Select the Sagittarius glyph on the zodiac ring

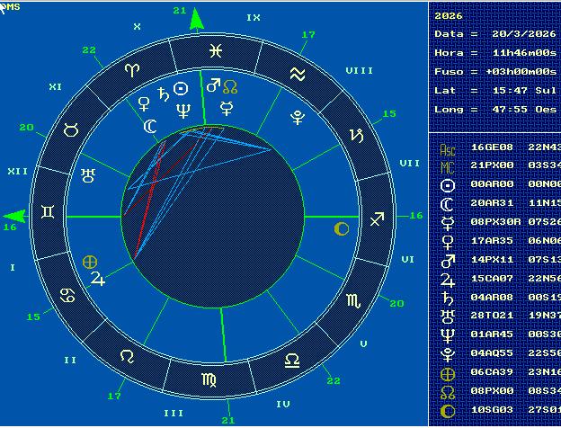(377, 218)
